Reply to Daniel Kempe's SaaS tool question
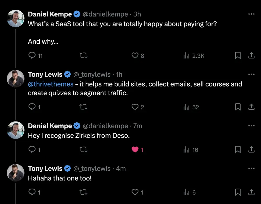 coord(32,56)
